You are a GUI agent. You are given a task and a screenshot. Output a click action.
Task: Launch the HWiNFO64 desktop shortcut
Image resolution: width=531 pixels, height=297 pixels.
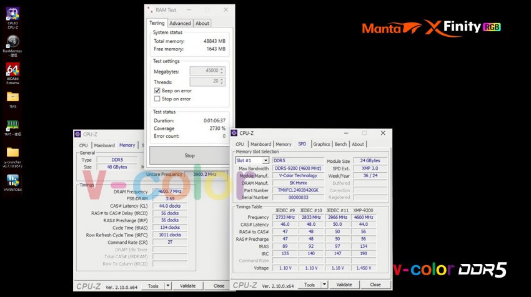[12, 180]
